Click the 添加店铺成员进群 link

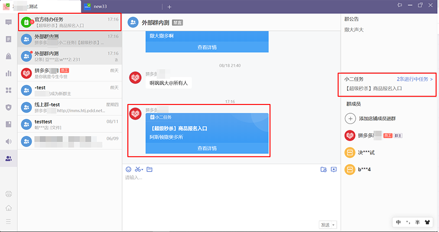[x=377, y=119]
